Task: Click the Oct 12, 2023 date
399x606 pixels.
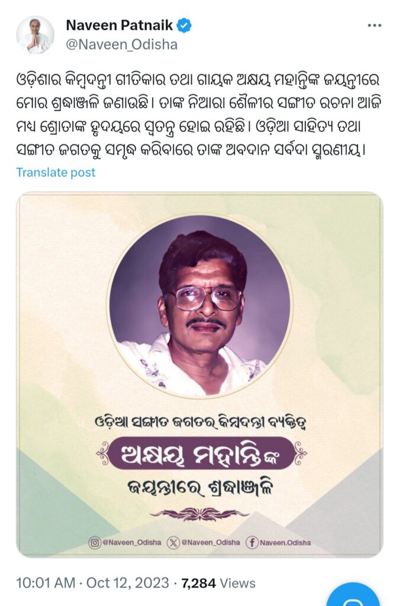Action: (128, 583)
